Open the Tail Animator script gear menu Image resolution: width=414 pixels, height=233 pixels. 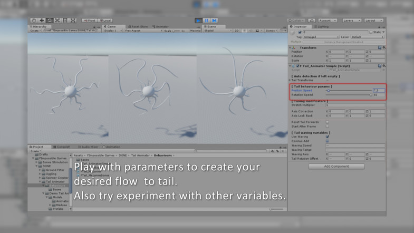[x=384, y=66]
